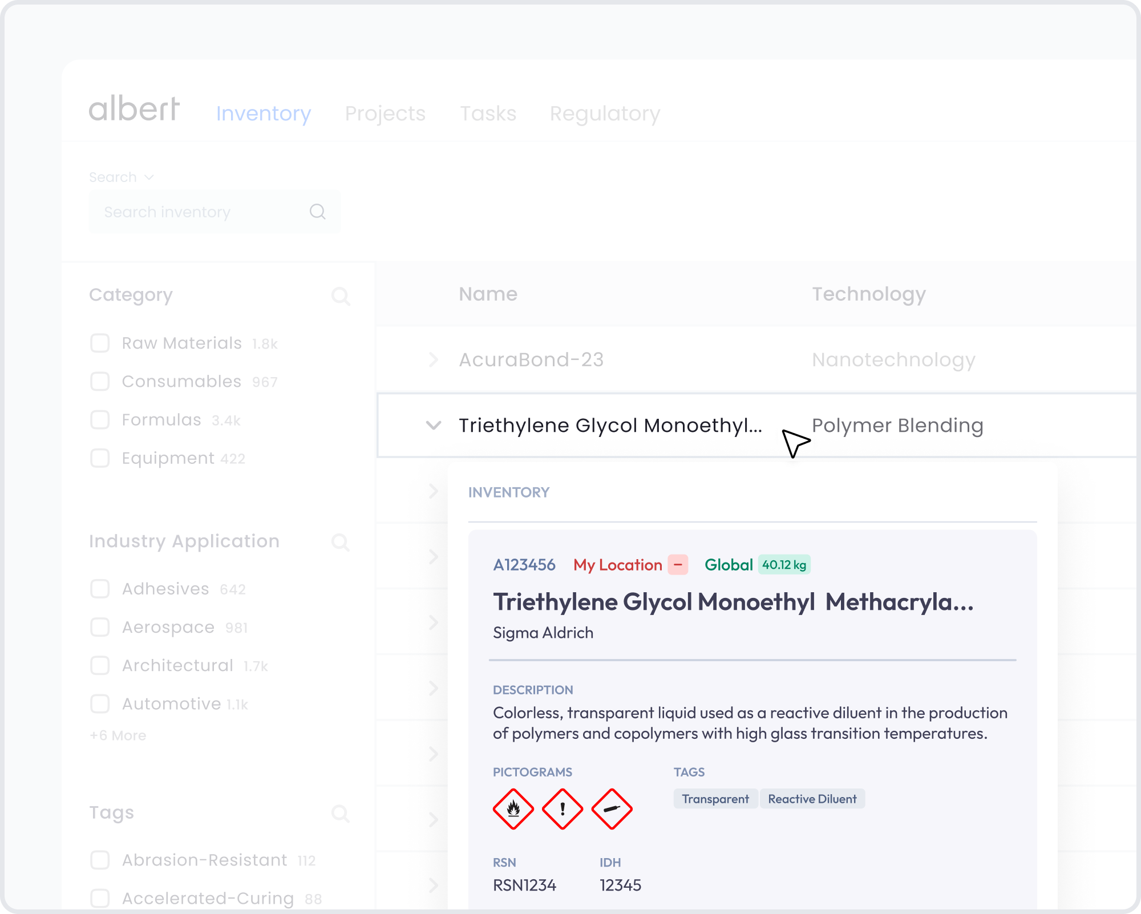Click the +6 More link
The height and width of the screenshot is (914, 1141).
pyautogui.click(x=118, y=735)
